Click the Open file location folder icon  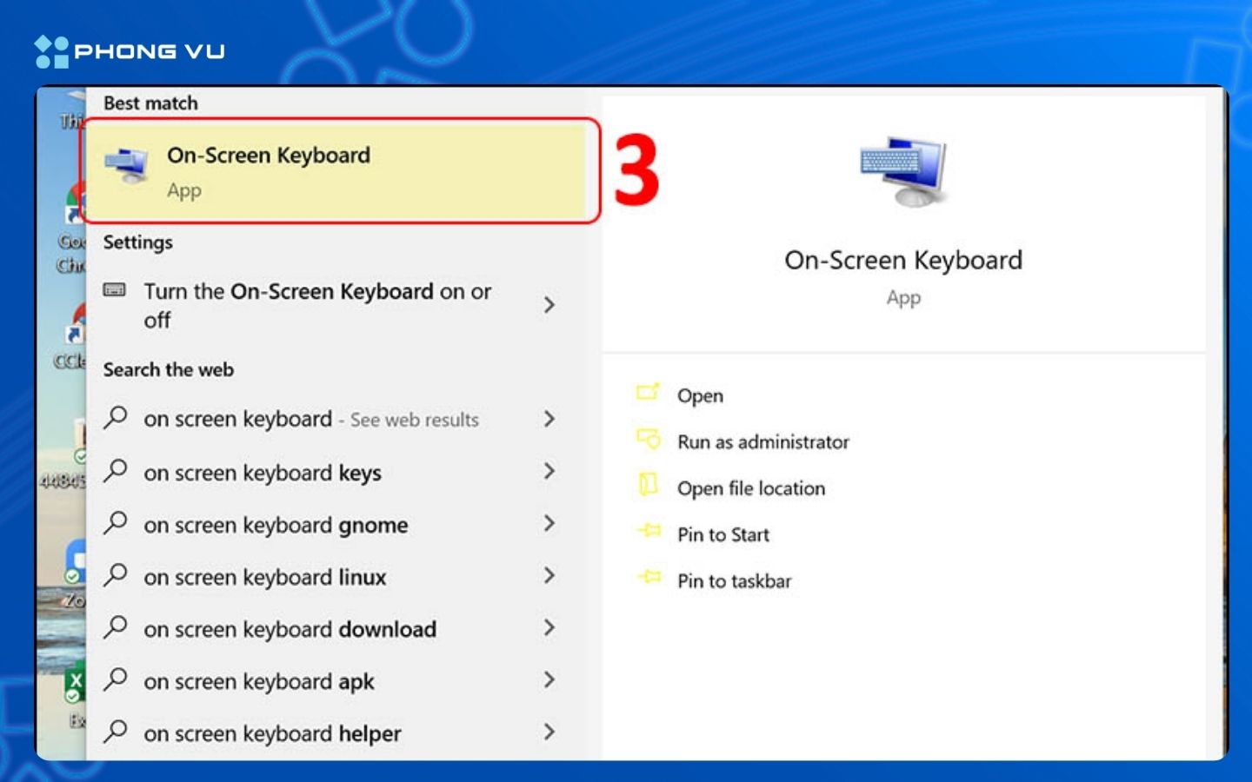(649, 487)
